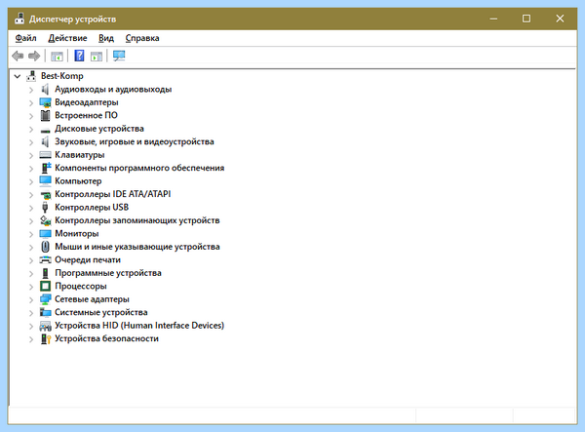Click the display adapter icon beside Видеоадаптеры
Viewport: 585px width, 432px height.
[x=45, y=102]
